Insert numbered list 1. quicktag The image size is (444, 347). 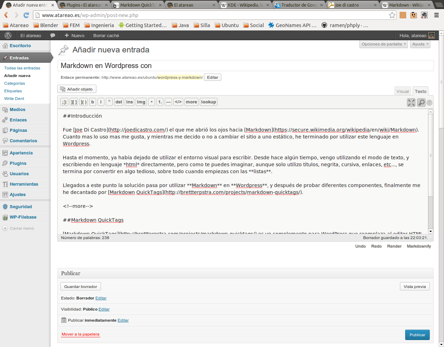(160, 102)
